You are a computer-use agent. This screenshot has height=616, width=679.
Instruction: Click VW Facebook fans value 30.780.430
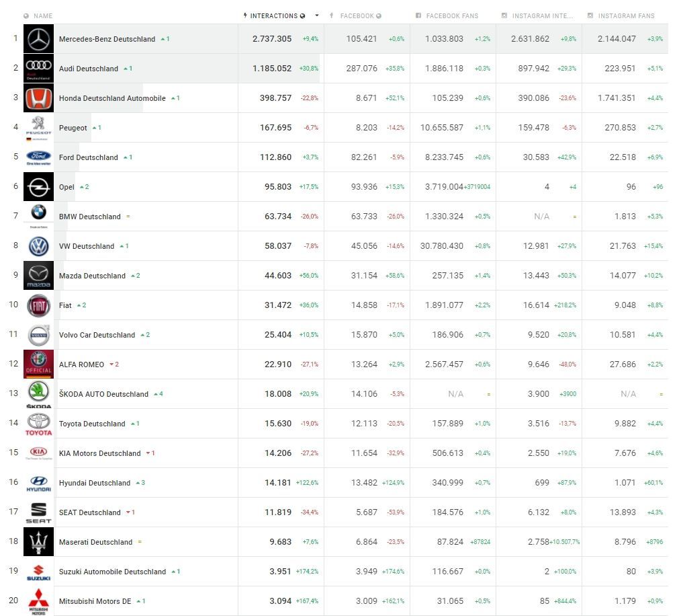(x=442, y=245)
